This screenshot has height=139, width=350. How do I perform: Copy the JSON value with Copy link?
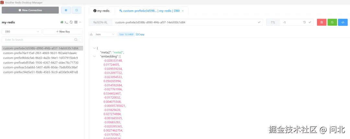click(140, 35)
